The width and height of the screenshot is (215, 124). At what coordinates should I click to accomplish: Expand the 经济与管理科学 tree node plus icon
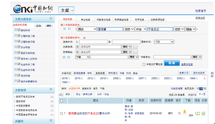pyautogui.click(x=16, y=81)
